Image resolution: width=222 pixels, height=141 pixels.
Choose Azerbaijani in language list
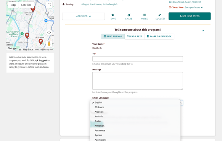[135, 139]
